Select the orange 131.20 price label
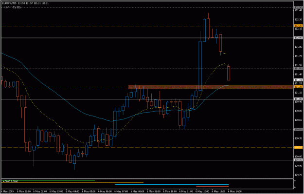Image resolution: width=304 pixels, height=194 pixels. click(298, 87)
